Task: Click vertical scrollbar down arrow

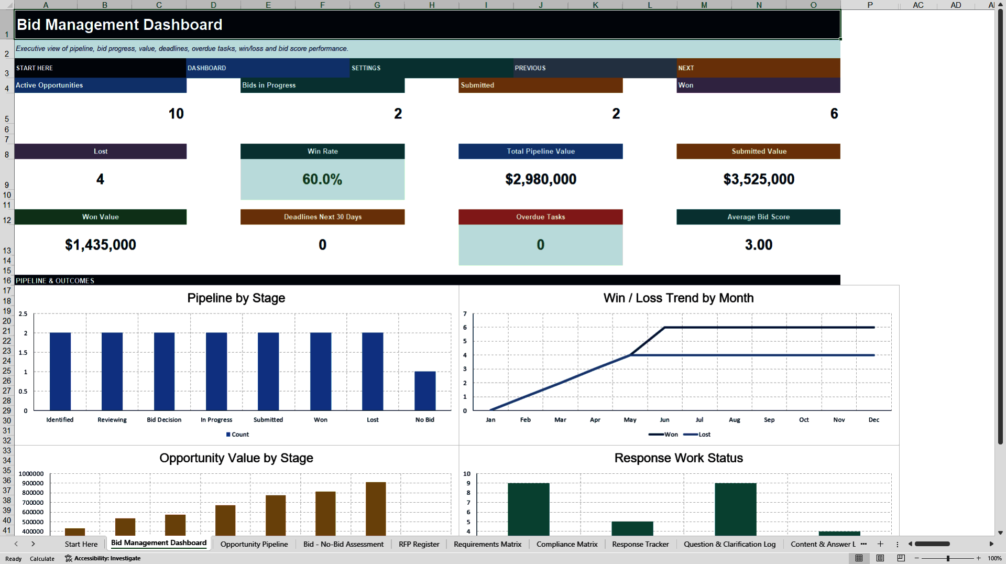Action: tap(1000, 533)
